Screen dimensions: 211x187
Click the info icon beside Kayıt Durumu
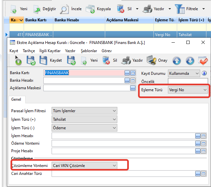pos(204,73)
